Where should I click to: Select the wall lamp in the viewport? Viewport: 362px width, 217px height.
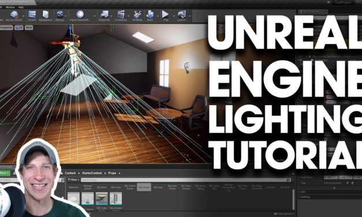pyautogui.click(x=186, y=68)
